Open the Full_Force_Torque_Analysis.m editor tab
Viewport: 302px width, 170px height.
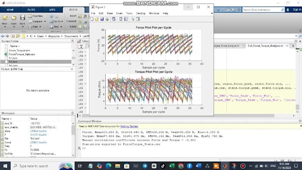266,46
